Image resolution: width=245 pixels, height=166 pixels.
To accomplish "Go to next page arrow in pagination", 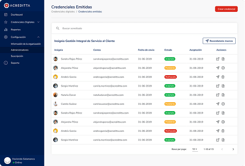I will point(233,149).
